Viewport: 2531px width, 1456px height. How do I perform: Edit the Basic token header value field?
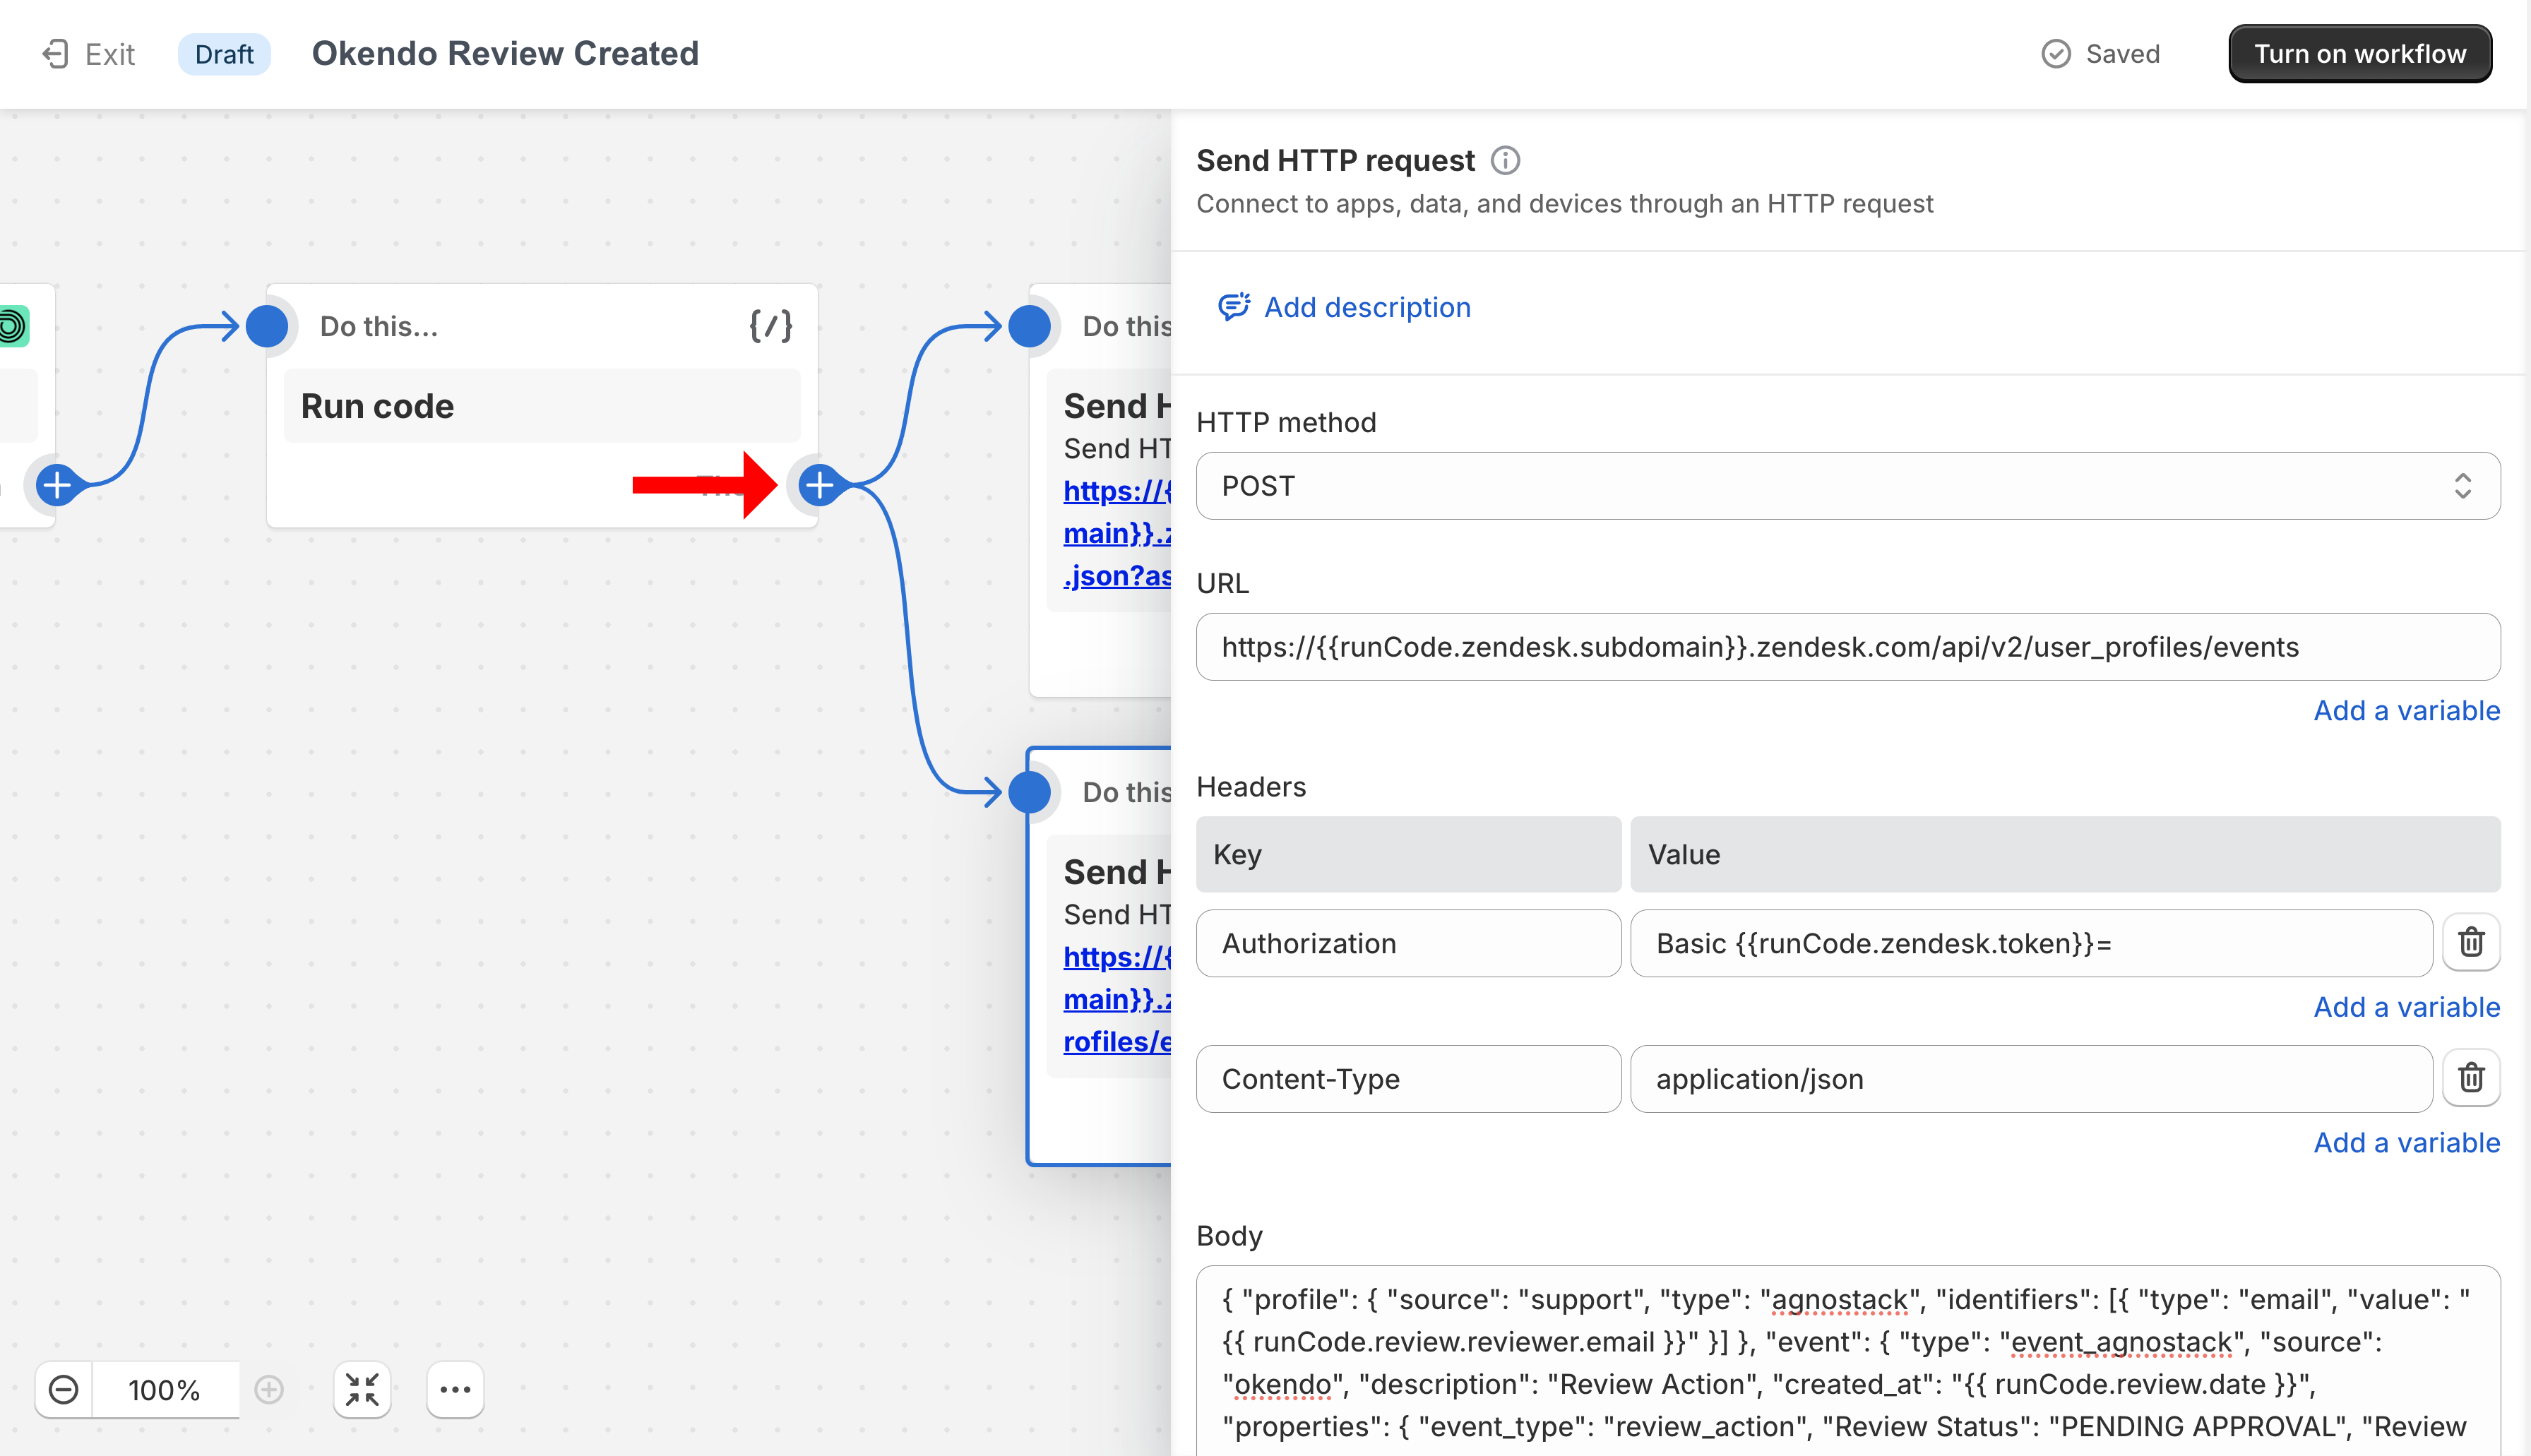[2031, 943]
